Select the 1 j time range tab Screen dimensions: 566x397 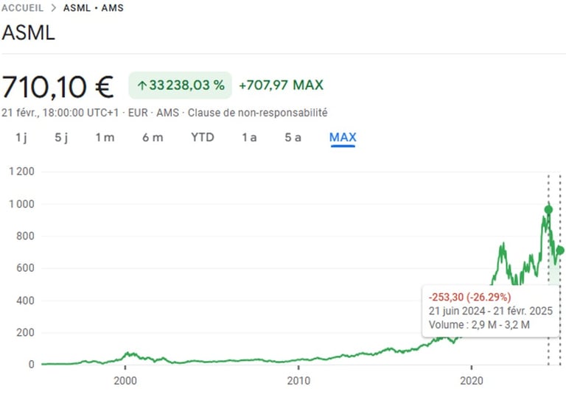(21, 138)
